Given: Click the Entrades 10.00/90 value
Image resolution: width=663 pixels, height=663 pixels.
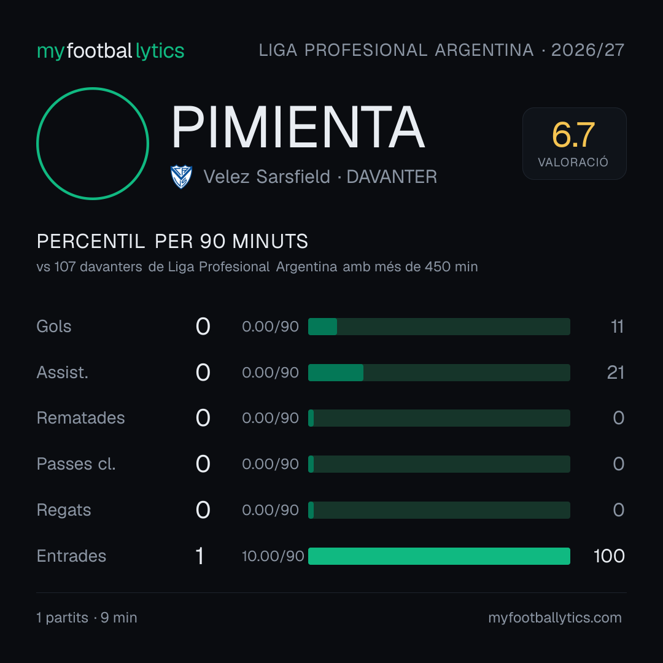Looking at the screenshot, I should tap(273, 556).
